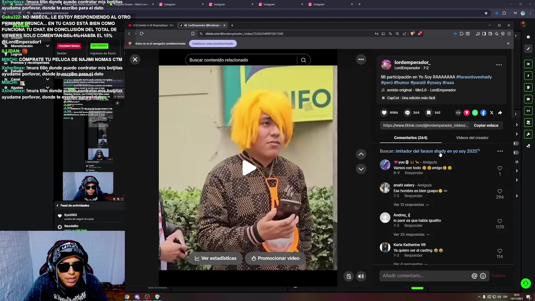Click Eys2002 in the Feed de actividades
Viewport: 535px width, 301px height.
coord(71,215)
